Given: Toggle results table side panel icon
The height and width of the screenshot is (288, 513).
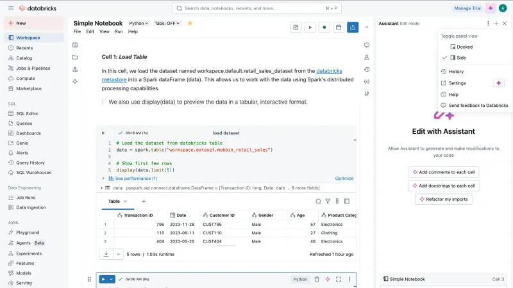Looking at the screenshot, I should point(347,201).
